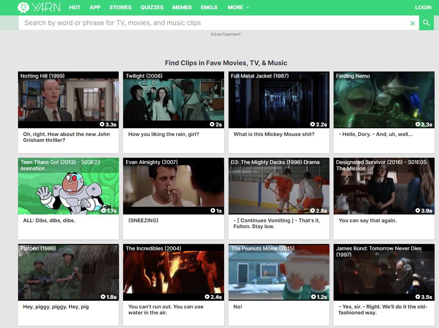The width and height of the screenshot is (439, 328).
Task: Click the YARN sheep logo icon
Action: tap(23, 7)
